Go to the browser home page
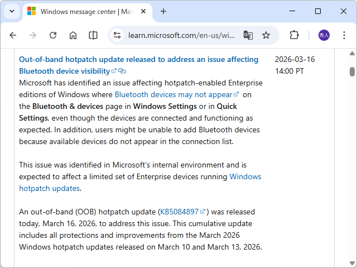Screen dimensions: 357x268 coord(73,35)
